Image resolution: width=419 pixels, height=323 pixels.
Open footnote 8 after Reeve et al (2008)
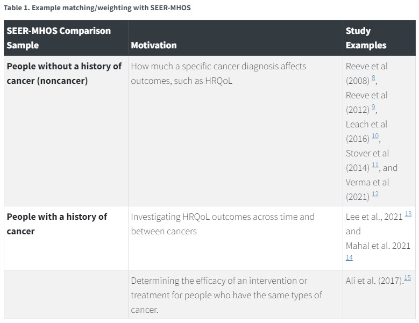coord(374,78)
